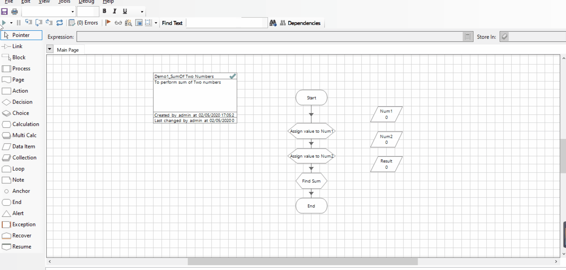Click the breakpoint flag icon
The image size is (566, 270).
click(108, 23)
